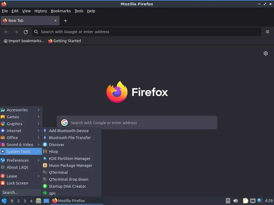
Task: Launch qps process viewer
Action: (x=72, y=193)
